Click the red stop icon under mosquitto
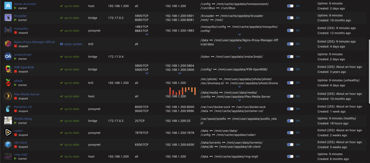 coord(16,33)
